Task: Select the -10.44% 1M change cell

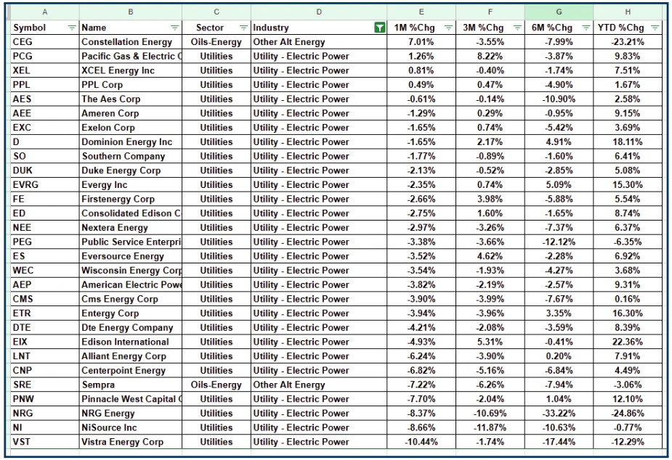Action: [421, 442]
